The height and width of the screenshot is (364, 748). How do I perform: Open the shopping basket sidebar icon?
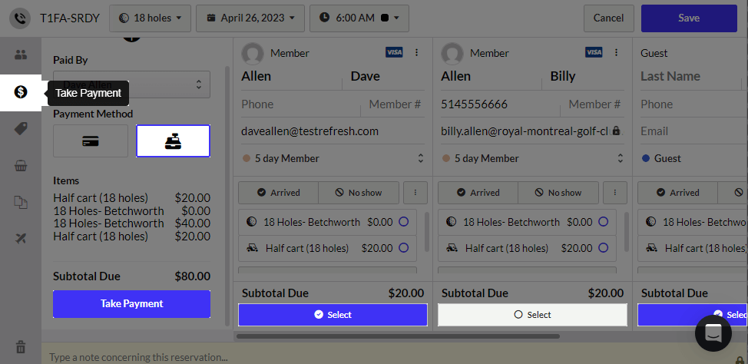point(21,166)
